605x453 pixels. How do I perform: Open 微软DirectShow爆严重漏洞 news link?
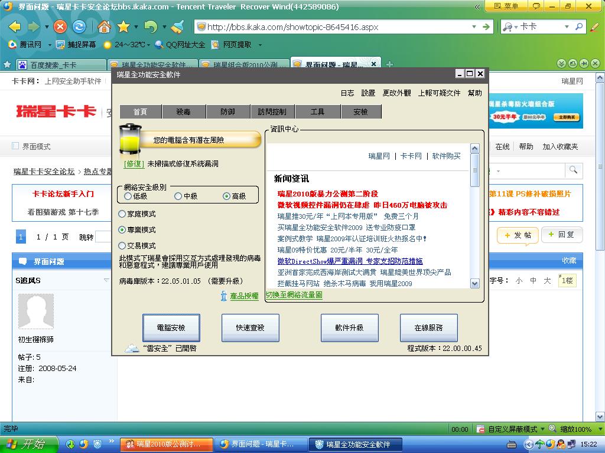click(x=350, y=261)
